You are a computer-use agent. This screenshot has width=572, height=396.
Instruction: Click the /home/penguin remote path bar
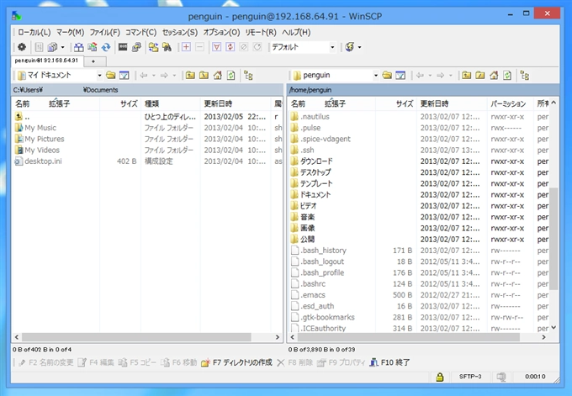pyautogui.click(x=423, y=90)
